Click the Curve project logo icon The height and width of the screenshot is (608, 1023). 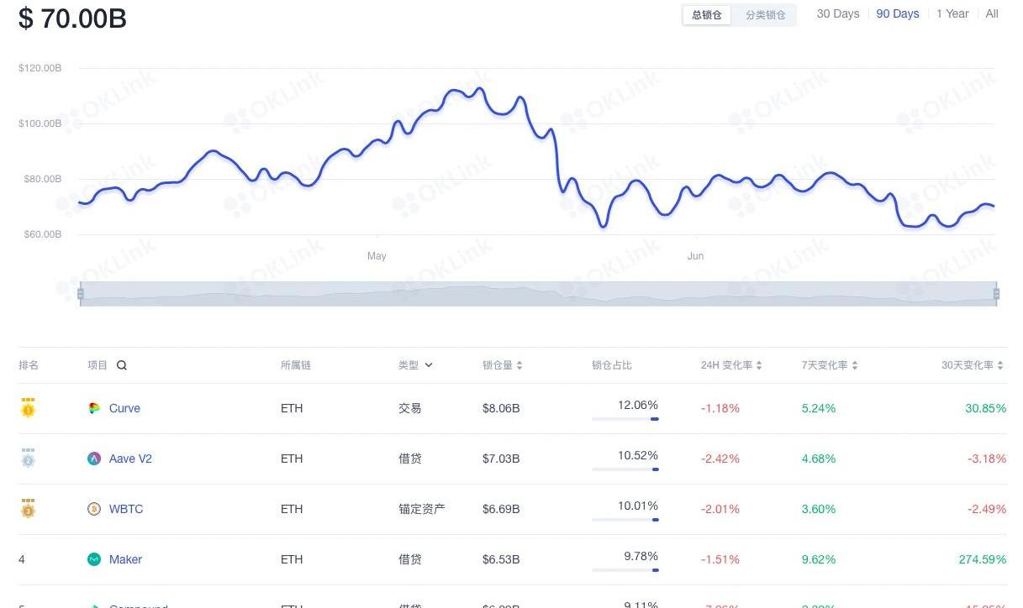[94, 408]
